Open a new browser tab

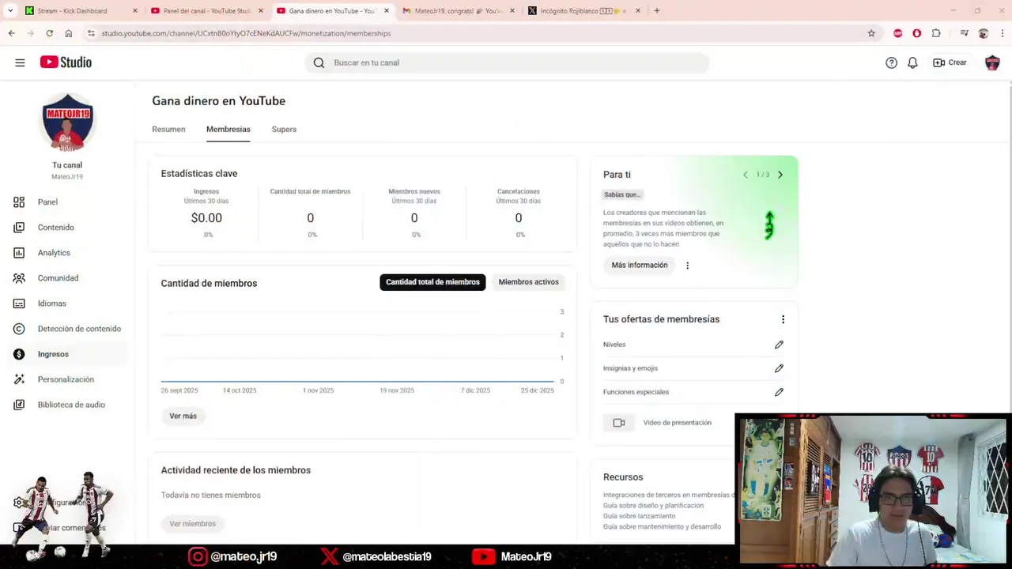656,11
